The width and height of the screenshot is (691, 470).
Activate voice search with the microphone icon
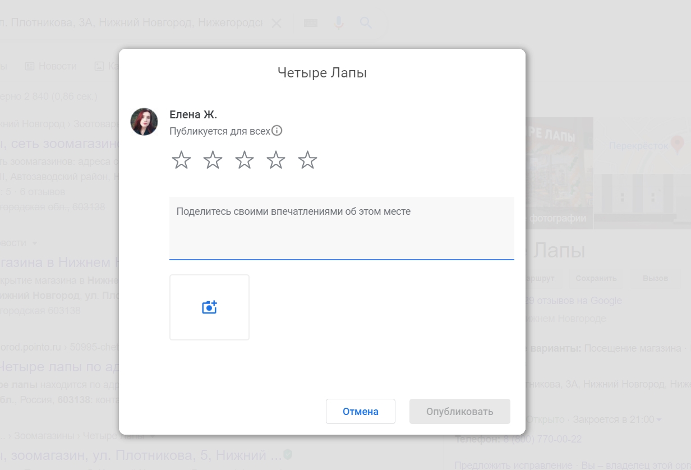(x=338, y=22)
